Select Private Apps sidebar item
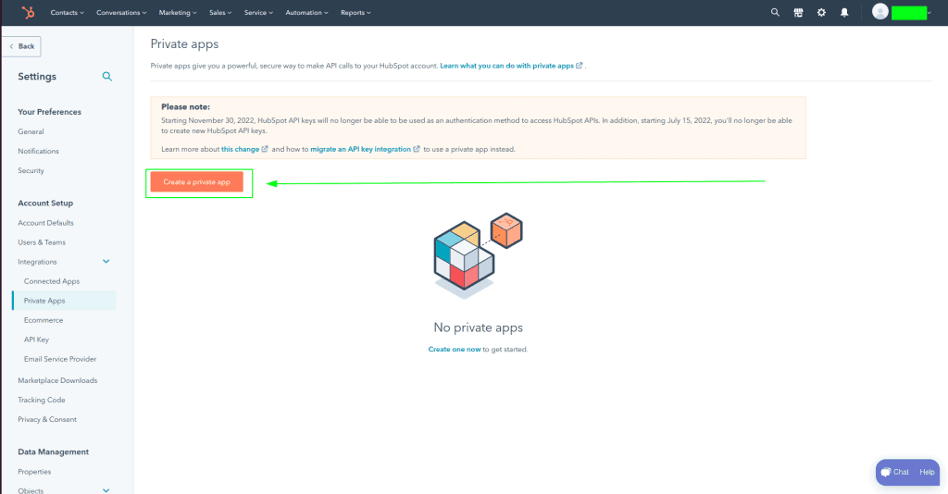Image resolution: width=948 pixels, height=494 pixels. 64,301
